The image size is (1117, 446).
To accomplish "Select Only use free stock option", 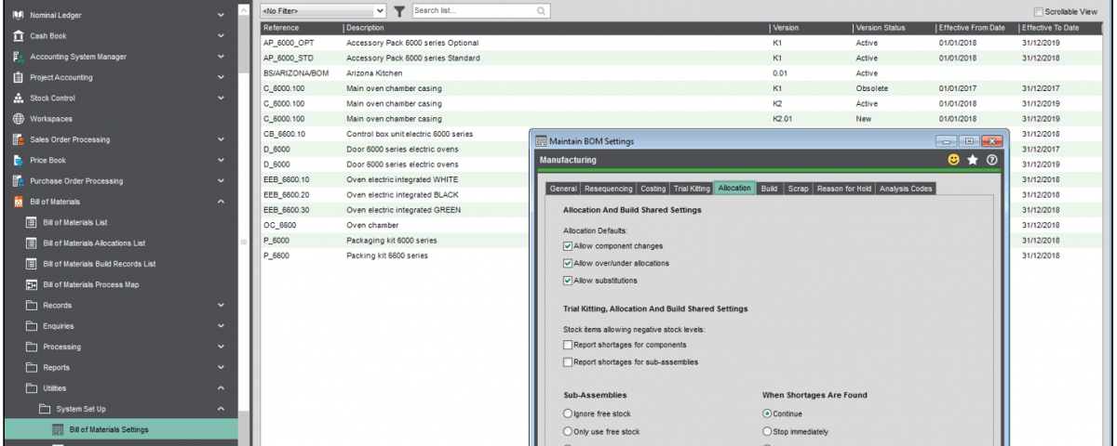I will pos(568,431).
